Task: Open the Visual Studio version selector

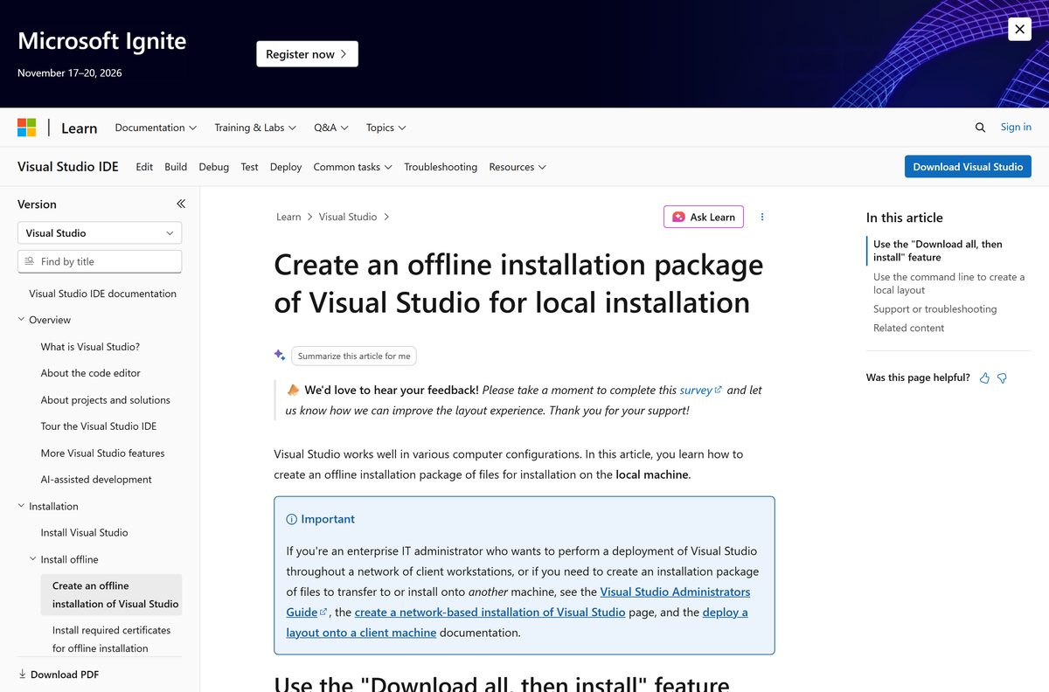Action: (100, 233)
